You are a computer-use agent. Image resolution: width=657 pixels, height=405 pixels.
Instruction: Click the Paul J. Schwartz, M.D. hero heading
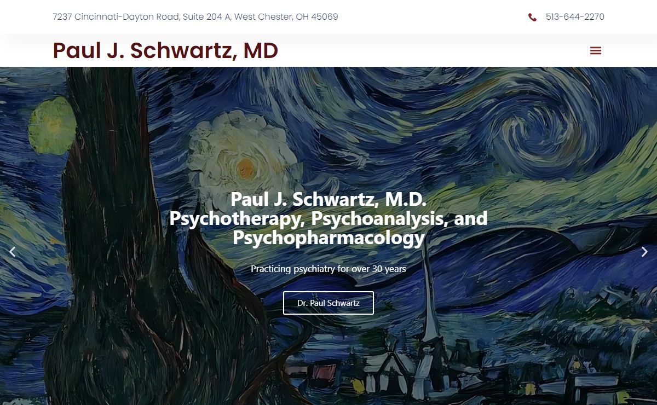pyautogui.click(x=328, y=199)
